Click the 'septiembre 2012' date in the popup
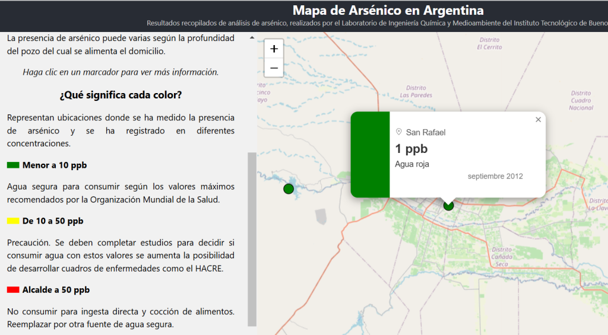 point(495,177)
